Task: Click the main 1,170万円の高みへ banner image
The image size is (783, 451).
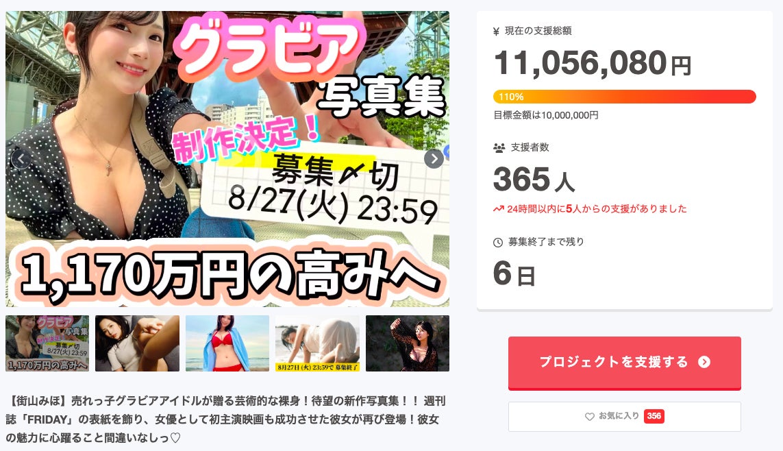Action: click(227, 159)
